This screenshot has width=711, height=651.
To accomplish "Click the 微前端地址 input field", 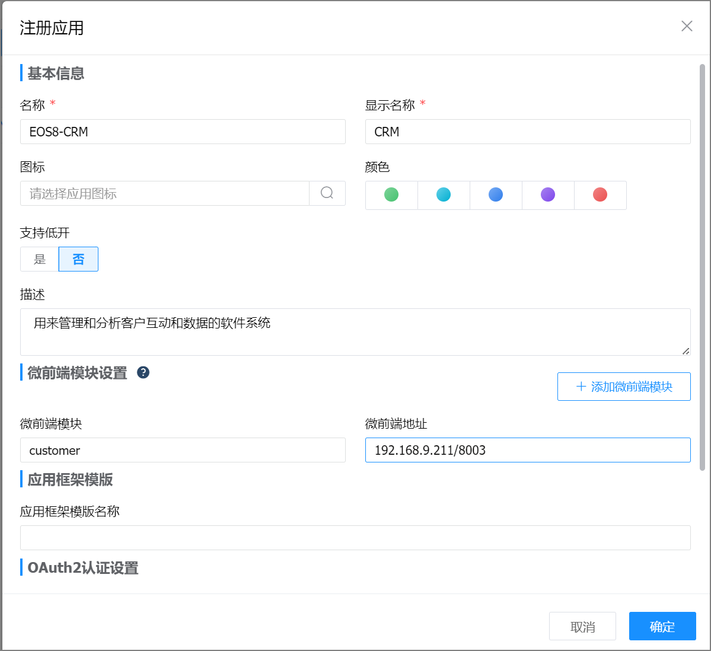I will tap(528, 450).
